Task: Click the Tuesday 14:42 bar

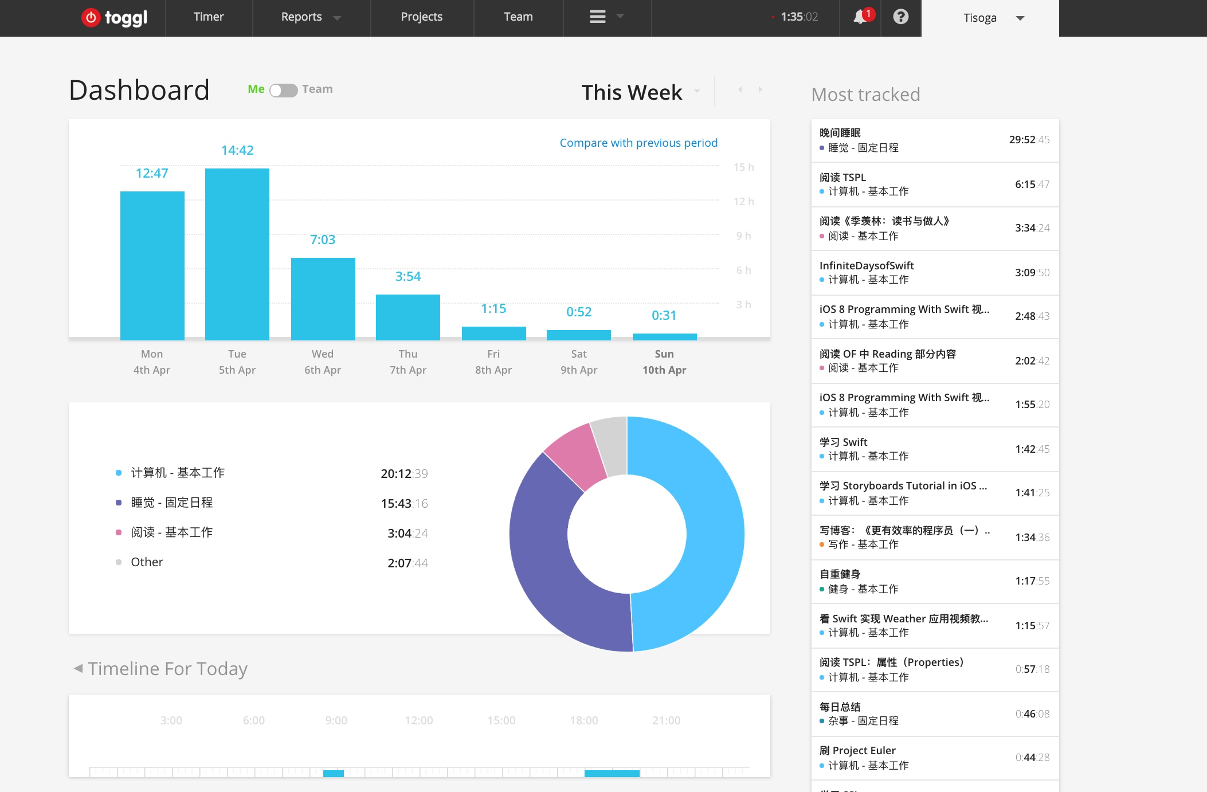Action: click(237, 254)
